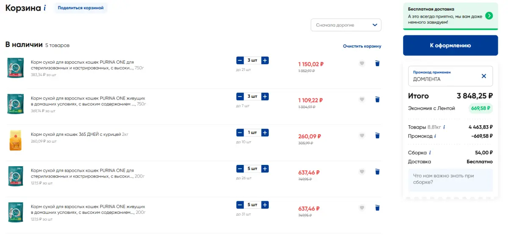Click green arrow in Бесплатная доставка banner
Viewport: 508px width, 240px height.
point(489,16)
